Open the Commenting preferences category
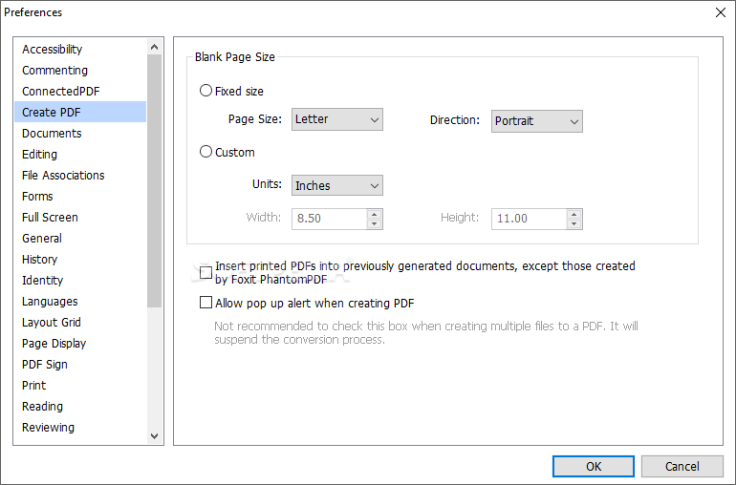This screenshot has width=736, height=485. pyautogui.click(x=80, y=71)
